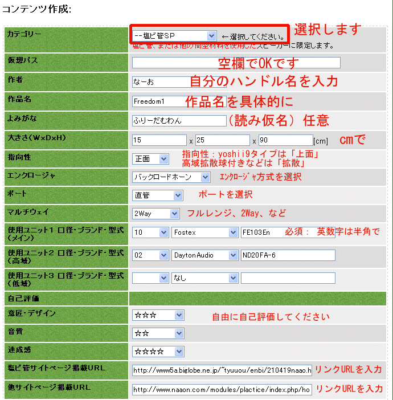
Task: Click the height field containing 90
Action: coord(284,140)
